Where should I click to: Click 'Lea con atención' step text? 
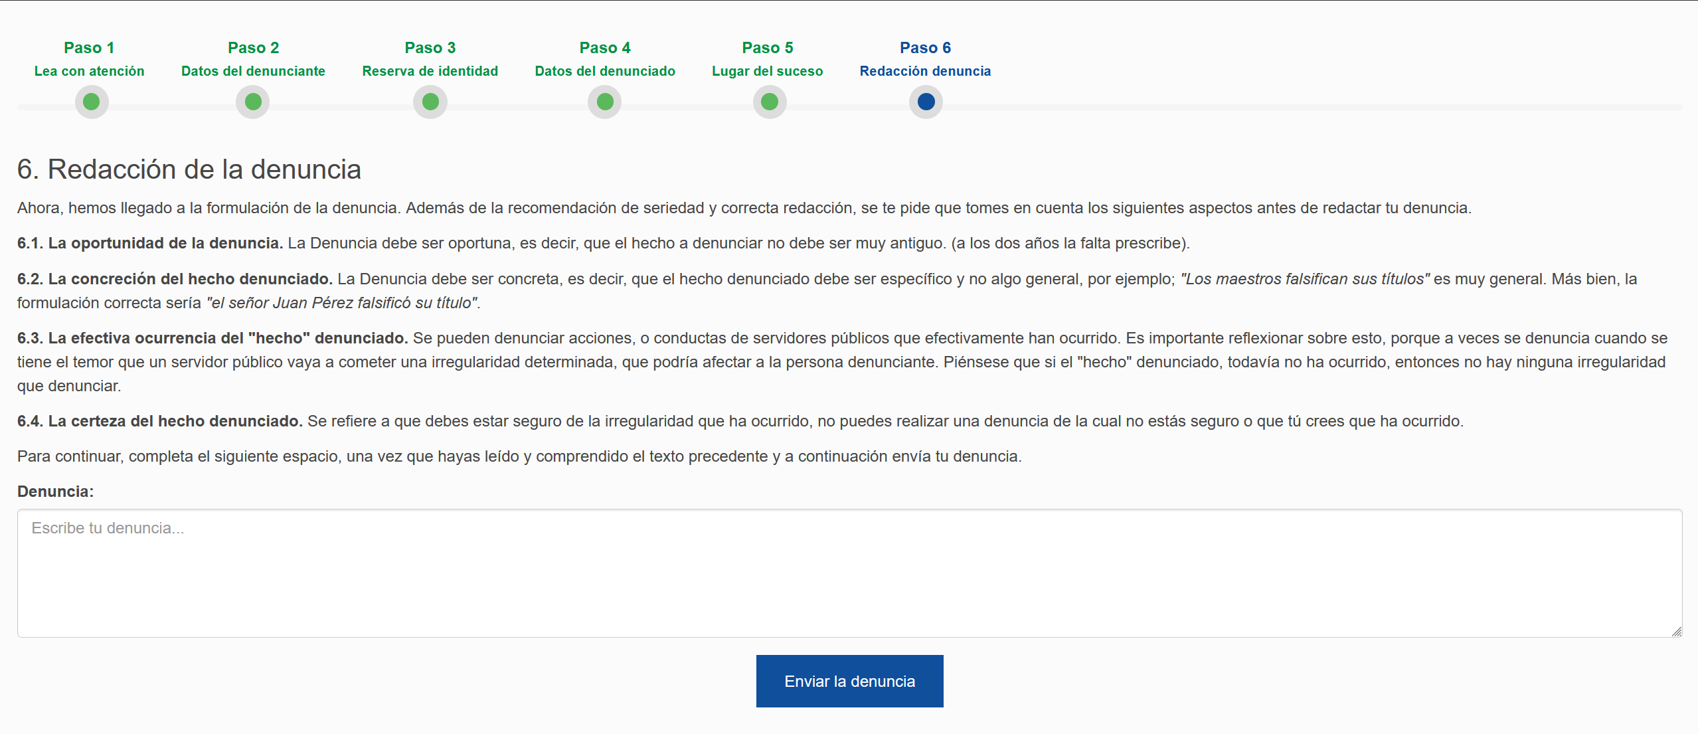point(89,71)
